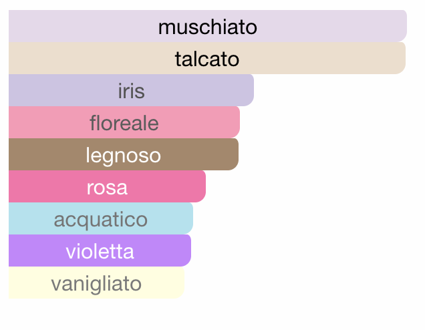The width and height of the screenshot is (425, 330).
Task: Select the purple violetta bar
Action: coord(100,251)
